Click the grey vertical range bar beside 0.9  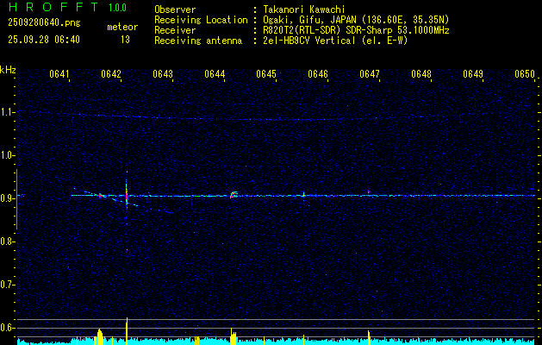[16, 199]
